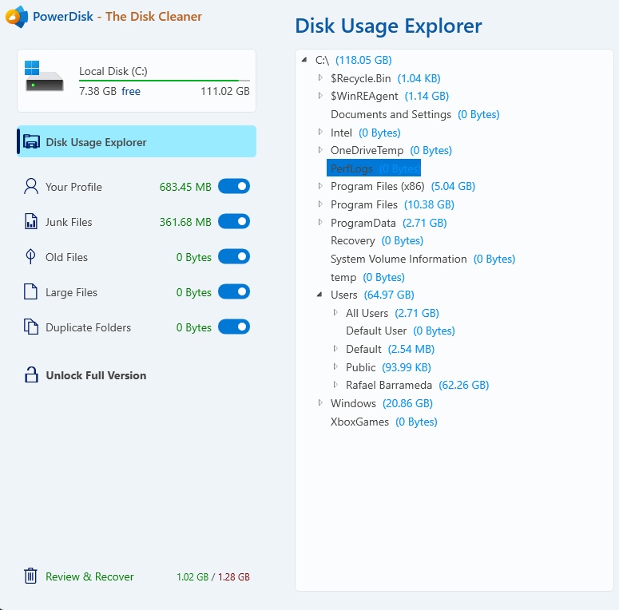Expand the ProgramData folder arrow
Image resolution: width=619 pixels, height=610 pixels.
click(320, 222)
